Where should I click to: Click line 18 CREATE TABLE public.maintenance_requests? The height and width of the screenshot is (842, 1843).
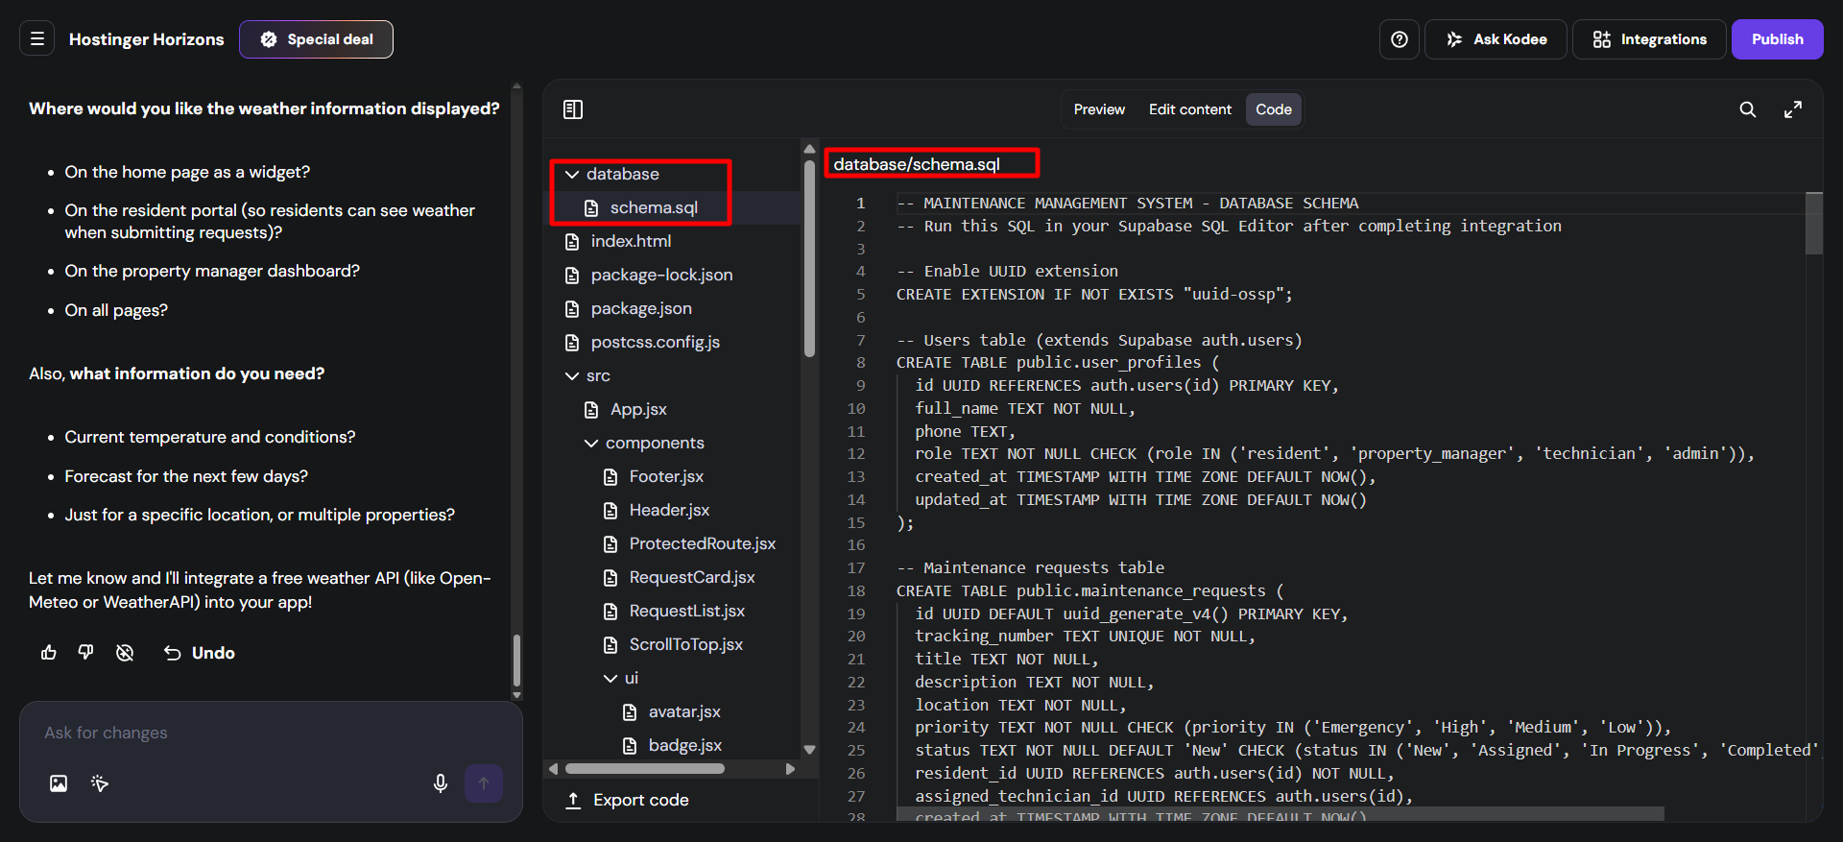tap(1089, 591)
